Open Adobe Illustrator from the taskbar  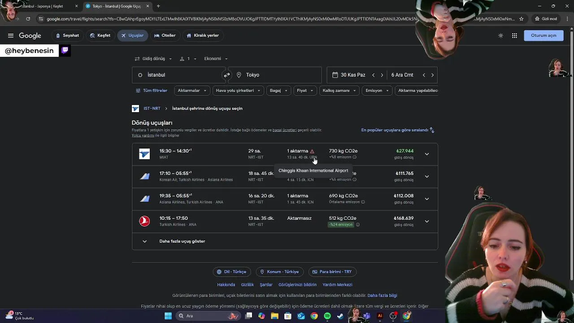coord(380,316)
